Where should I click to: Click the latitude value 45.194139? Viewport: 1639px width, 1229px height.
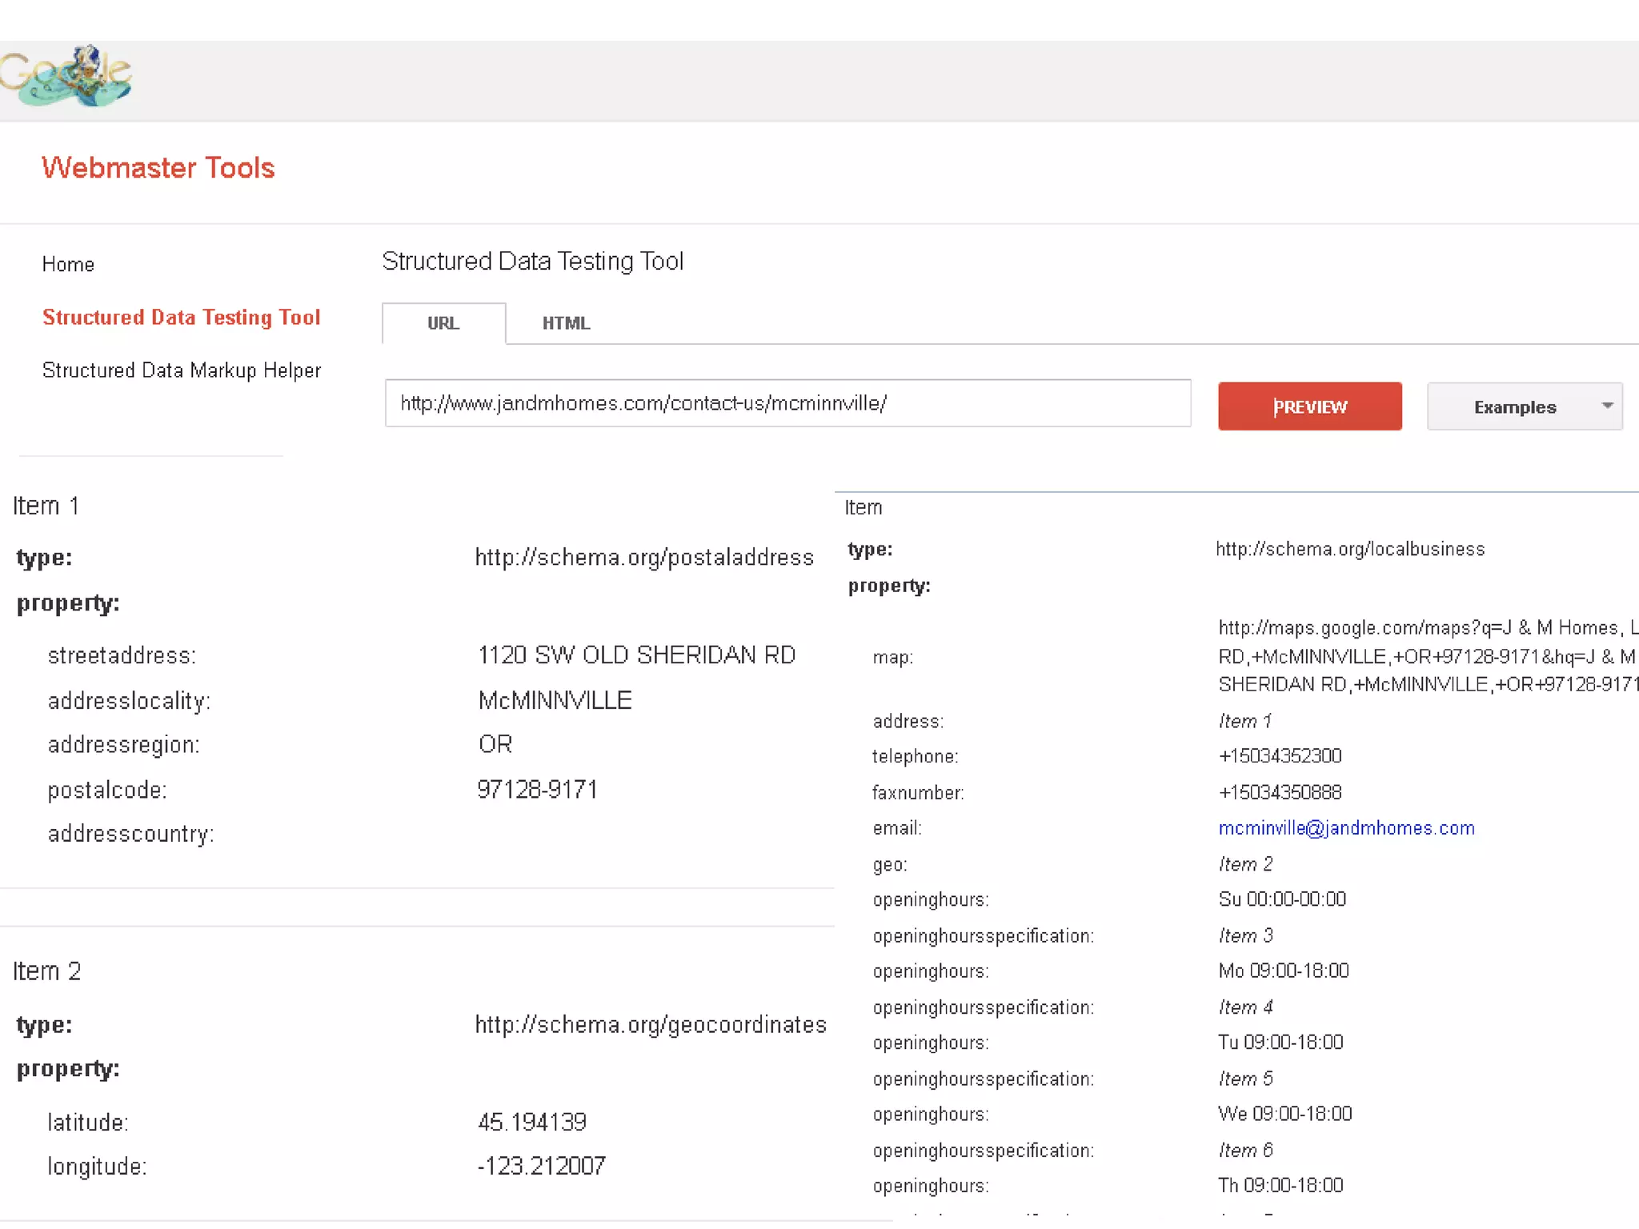532,1122
